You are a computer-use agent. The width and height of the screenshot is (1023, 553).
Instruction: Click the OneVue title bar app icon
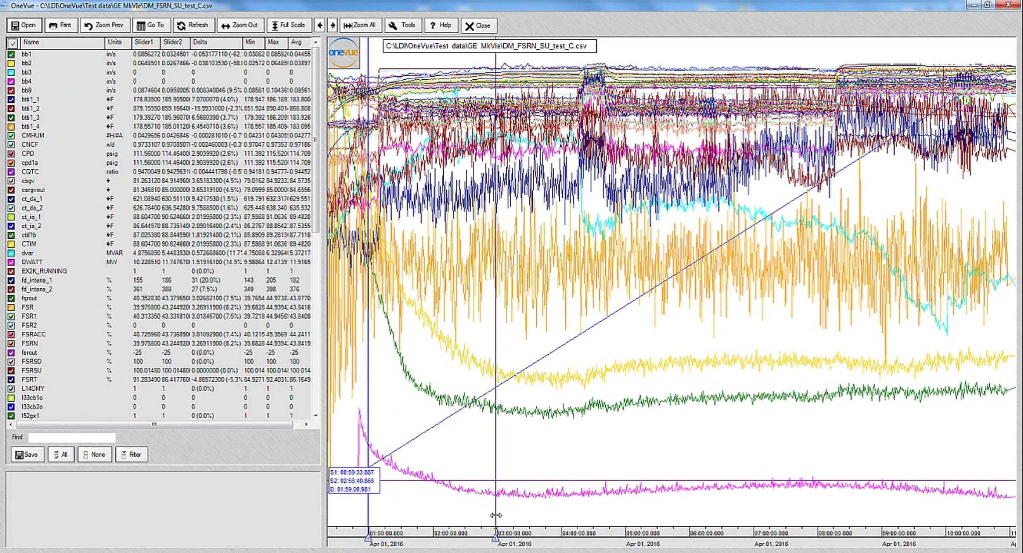coord(5,6)
